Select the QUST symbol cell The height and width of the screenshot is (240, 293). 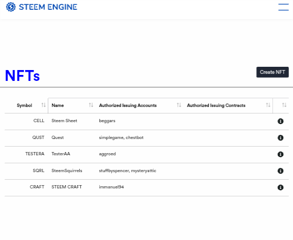pyautogui.click(x=38, y=137)
